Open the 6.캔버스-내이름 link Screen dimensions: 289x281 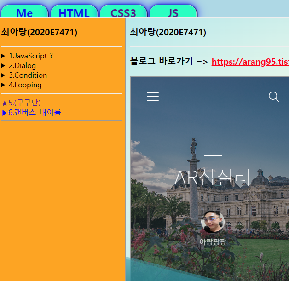[x=31, y=112]
